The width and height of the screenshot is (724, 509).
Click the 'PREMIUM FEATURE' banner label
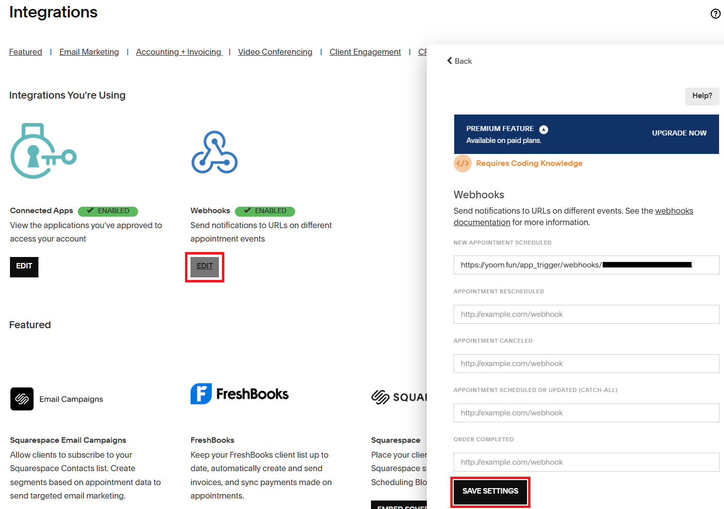500,128
